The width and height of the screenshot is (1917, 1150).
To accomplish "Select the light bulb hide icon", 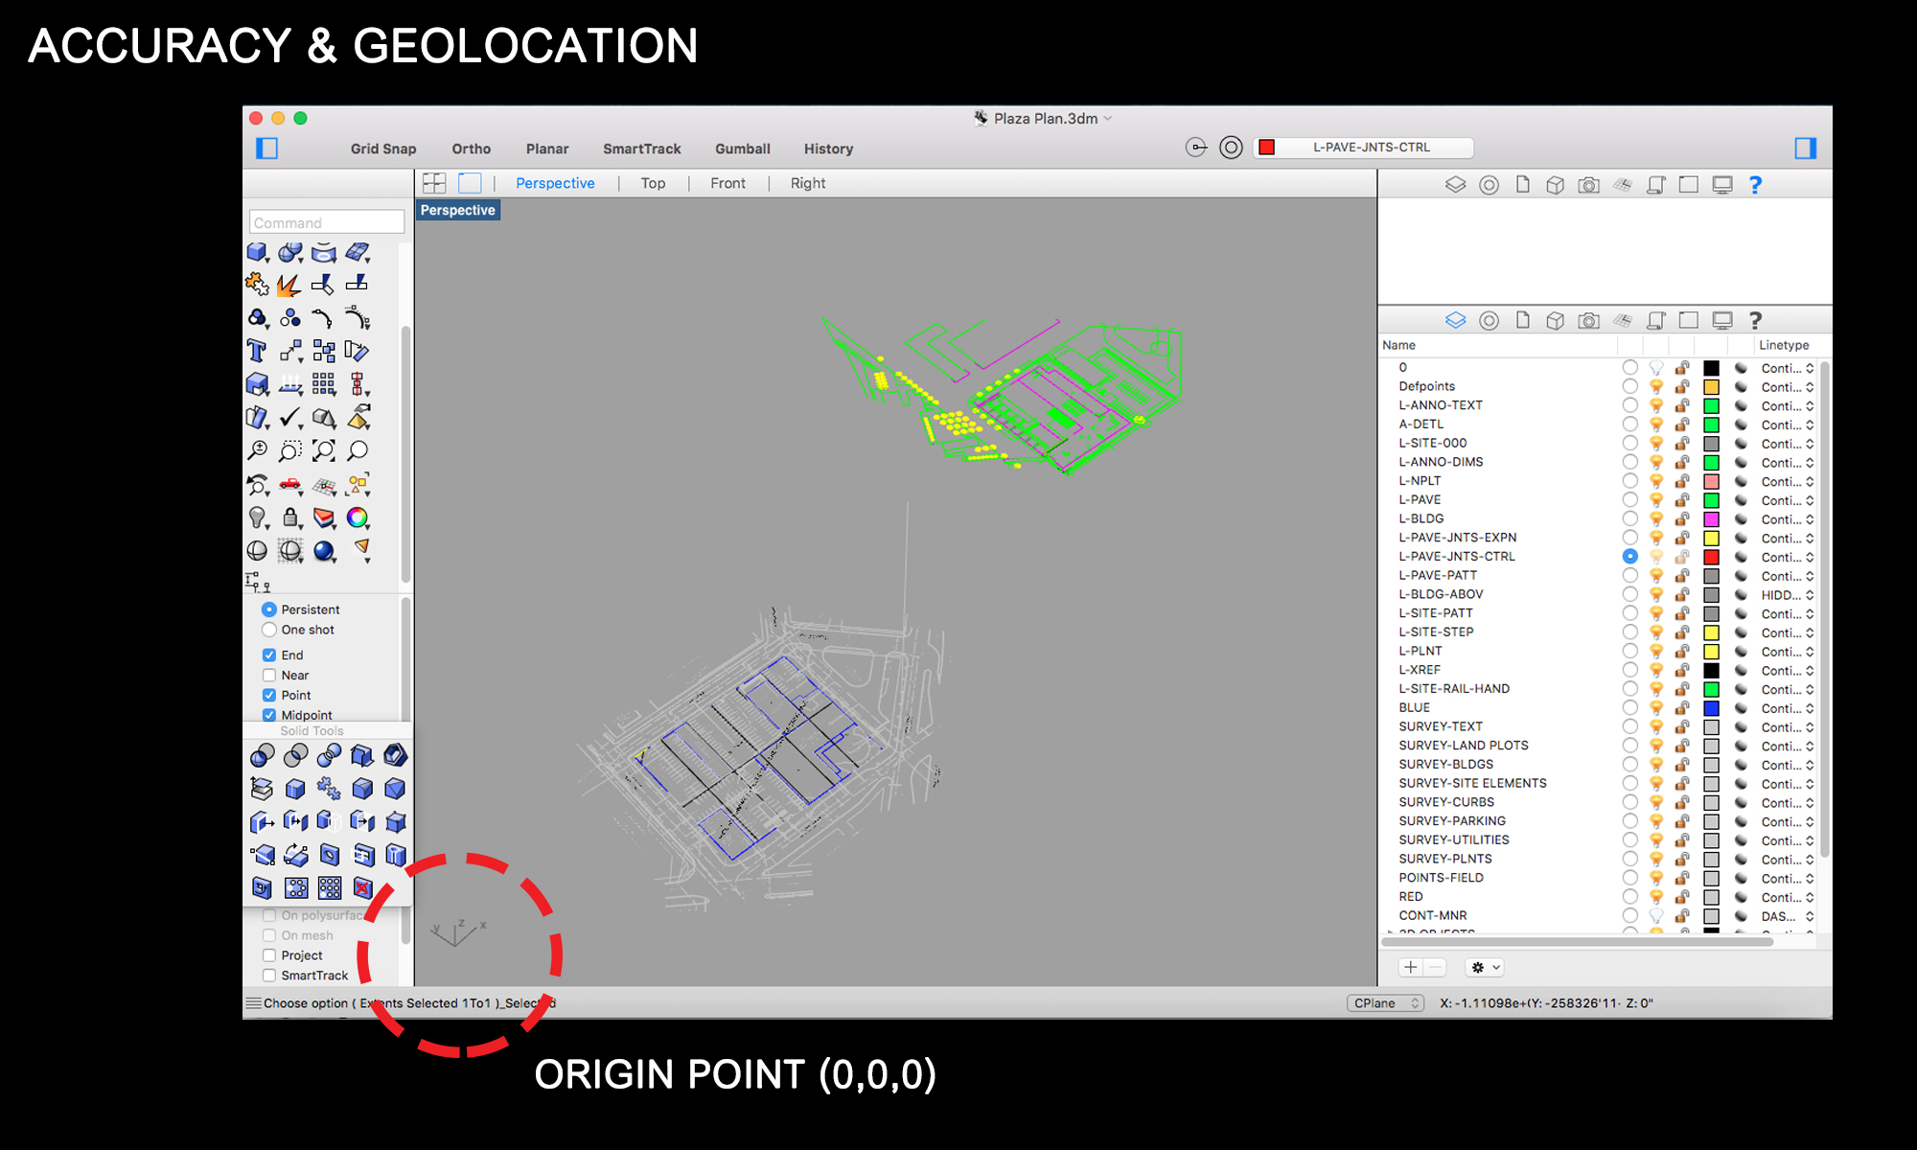I will (x=257, y=517).
